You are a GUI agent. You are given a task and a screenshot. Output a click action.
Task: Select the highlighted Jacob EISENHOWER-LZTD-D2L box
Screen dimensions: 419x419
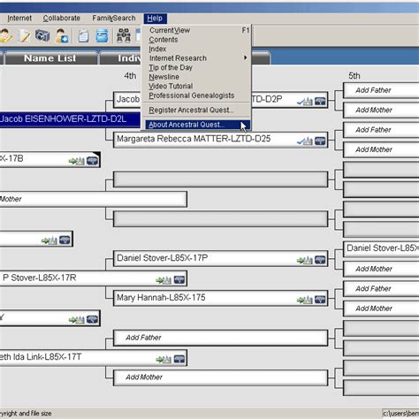tap(70, 119)
